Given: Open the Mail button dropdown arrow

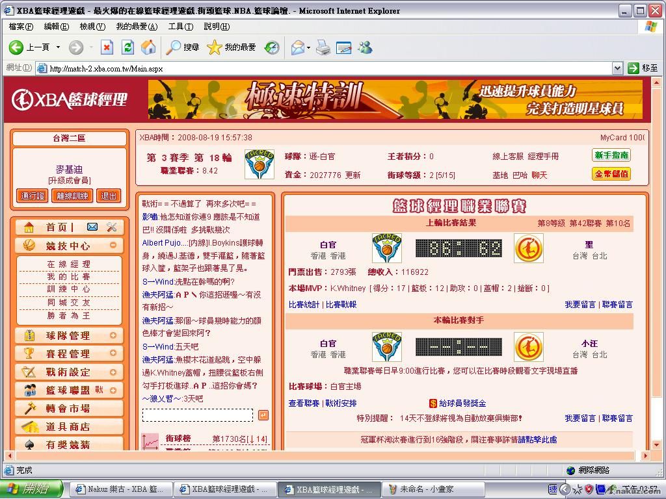Looking at the screenshot, I should point(308,47).
